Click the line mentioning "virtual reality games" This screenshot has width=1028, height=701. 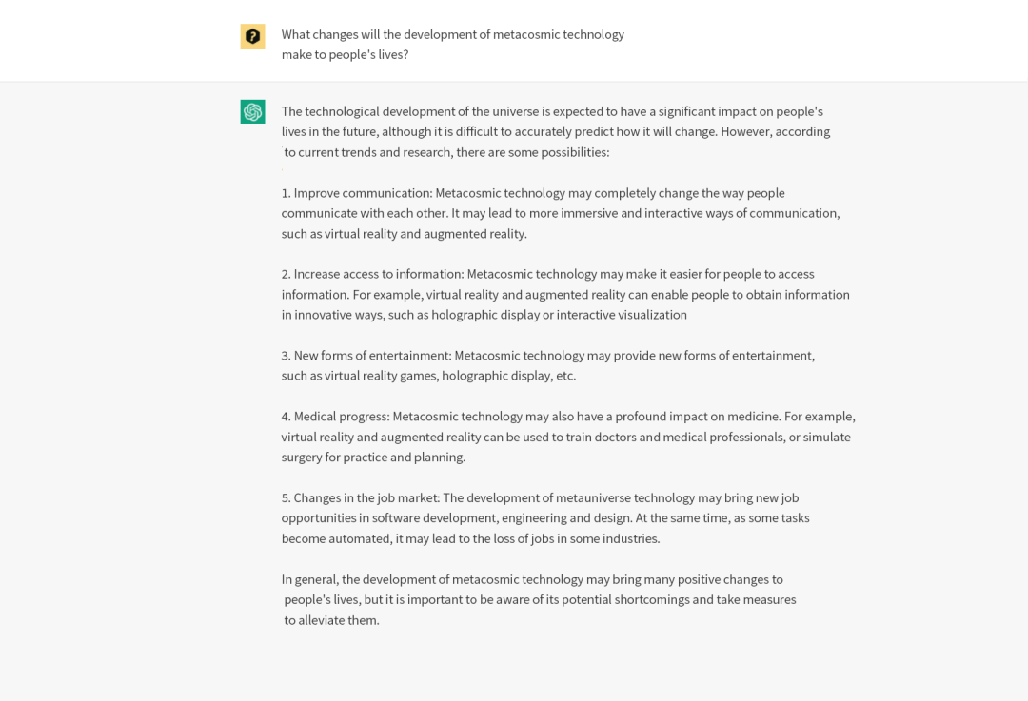428,376
